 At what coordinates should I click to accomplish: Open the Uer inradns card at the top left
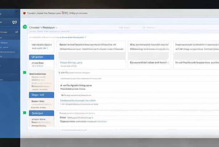(x=42, y=47)
